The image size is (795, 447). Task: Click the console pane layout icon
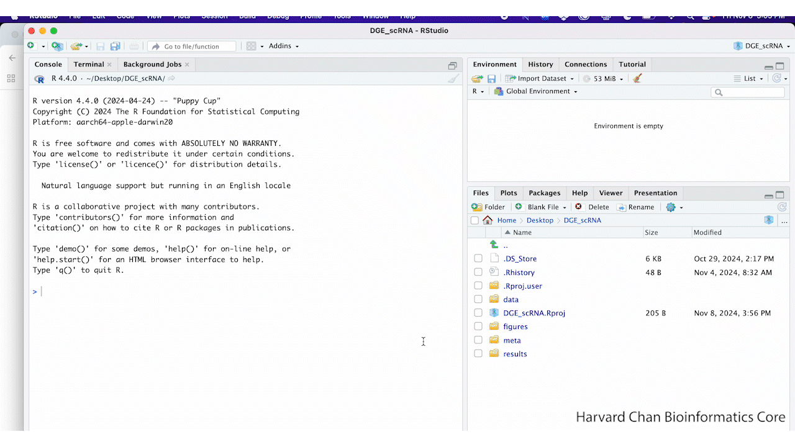point(452,65)
